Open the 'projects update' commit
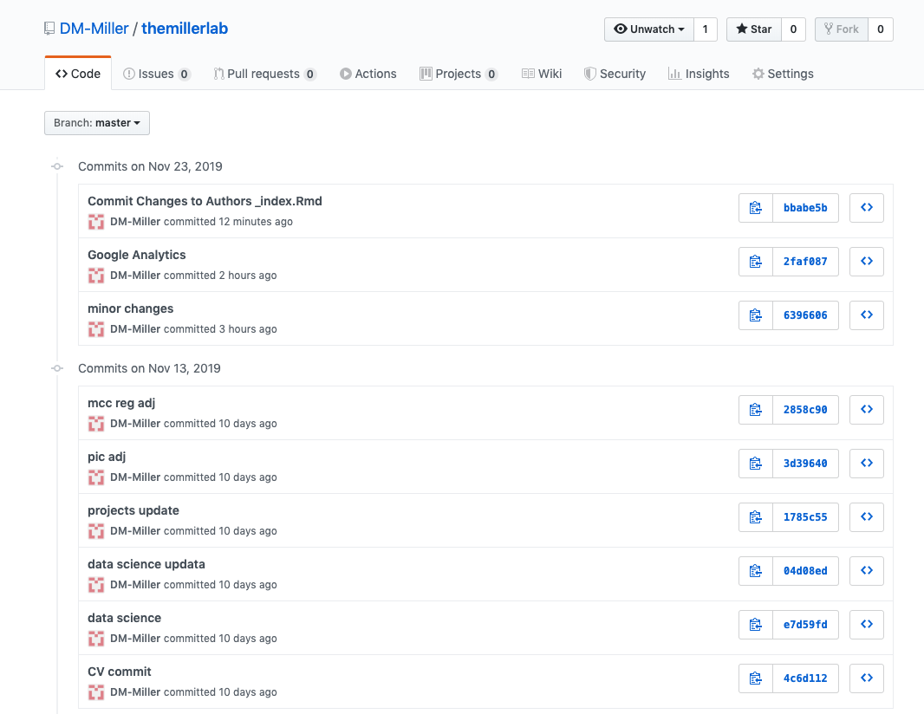The width and height of the screenshot is (924, 714). 133,510
